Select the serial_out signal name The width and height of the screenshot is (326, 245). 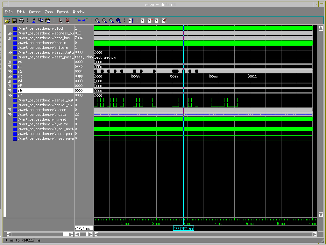[x=46, y=100]
